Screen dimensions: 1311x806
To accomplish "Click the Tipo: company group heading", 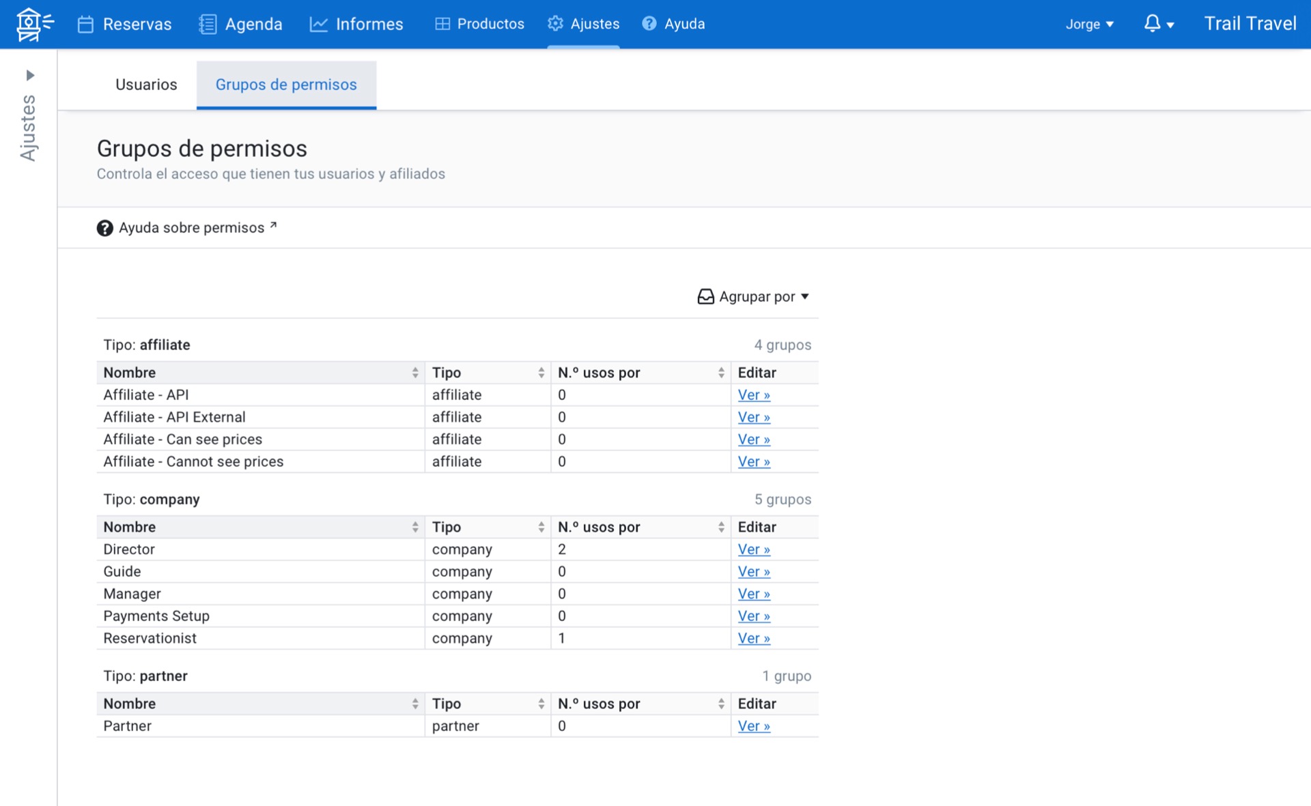I will tap(152, 500).
